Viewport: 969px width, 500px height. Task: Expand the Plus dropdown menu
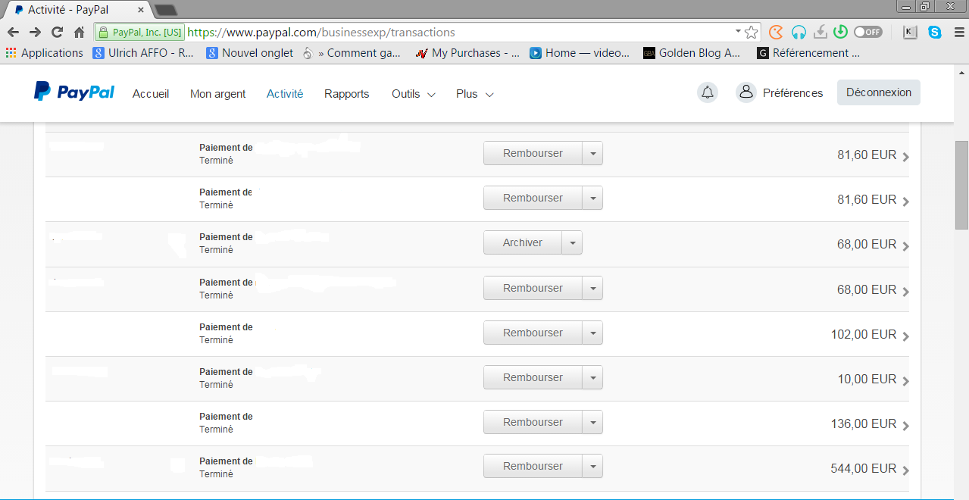pyautogui.click(x=474, y=94)
